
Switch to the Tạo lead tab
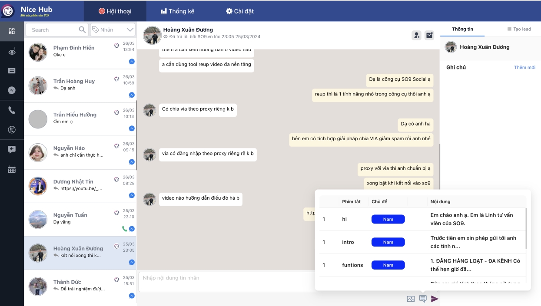click(519, 29)
